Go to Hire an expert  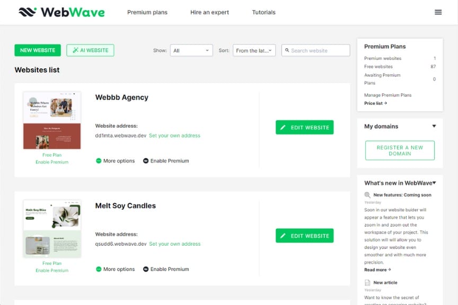pyautogui.click(x=209, y=12)
